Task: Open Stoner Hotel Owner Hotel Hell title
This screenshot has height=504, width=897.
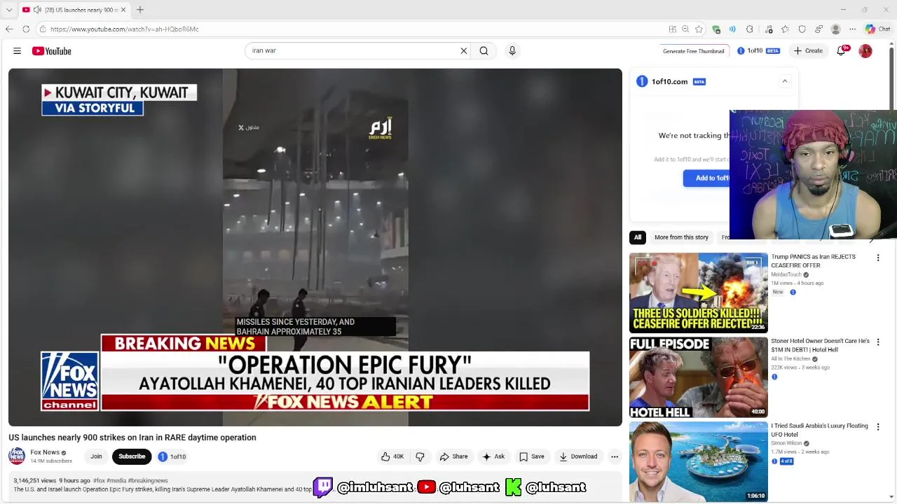Action: pyautogui.click(x=820, y=345)
